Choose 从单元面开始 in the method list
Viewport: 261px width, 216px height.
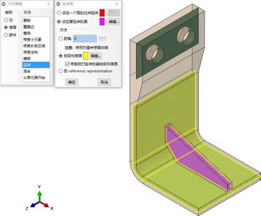pyautogui.click(x=36, y=77)
